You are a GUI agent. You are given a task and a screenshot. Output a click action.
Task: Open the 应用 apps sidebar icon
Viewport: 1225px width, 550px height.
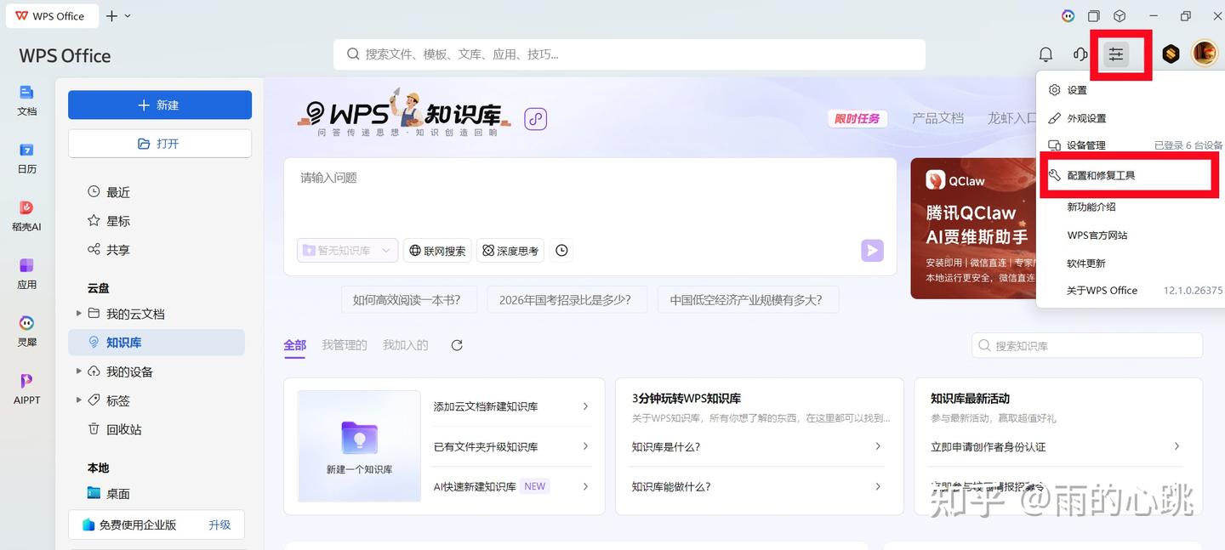(x=27, y=274)
